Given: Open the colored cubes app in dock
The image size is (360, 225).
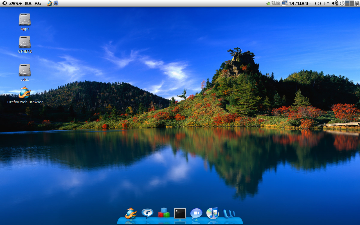Looking at the screenshot, I should [x=164, y=213].
